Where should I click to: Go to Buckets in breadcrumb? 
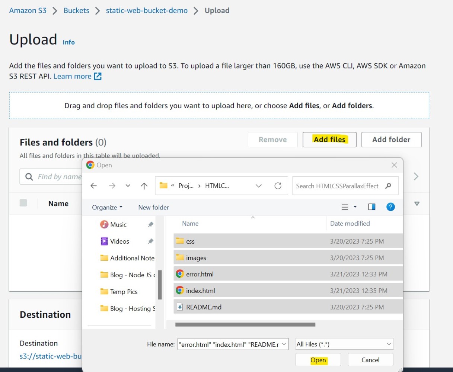tap(76, 10)
